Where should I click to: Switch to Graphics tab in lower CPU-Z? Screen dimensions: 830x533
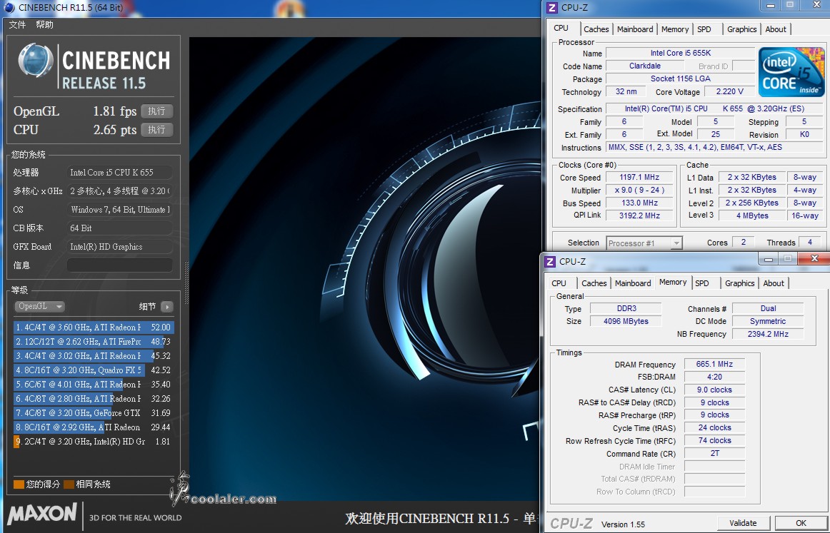pos(739,283)
